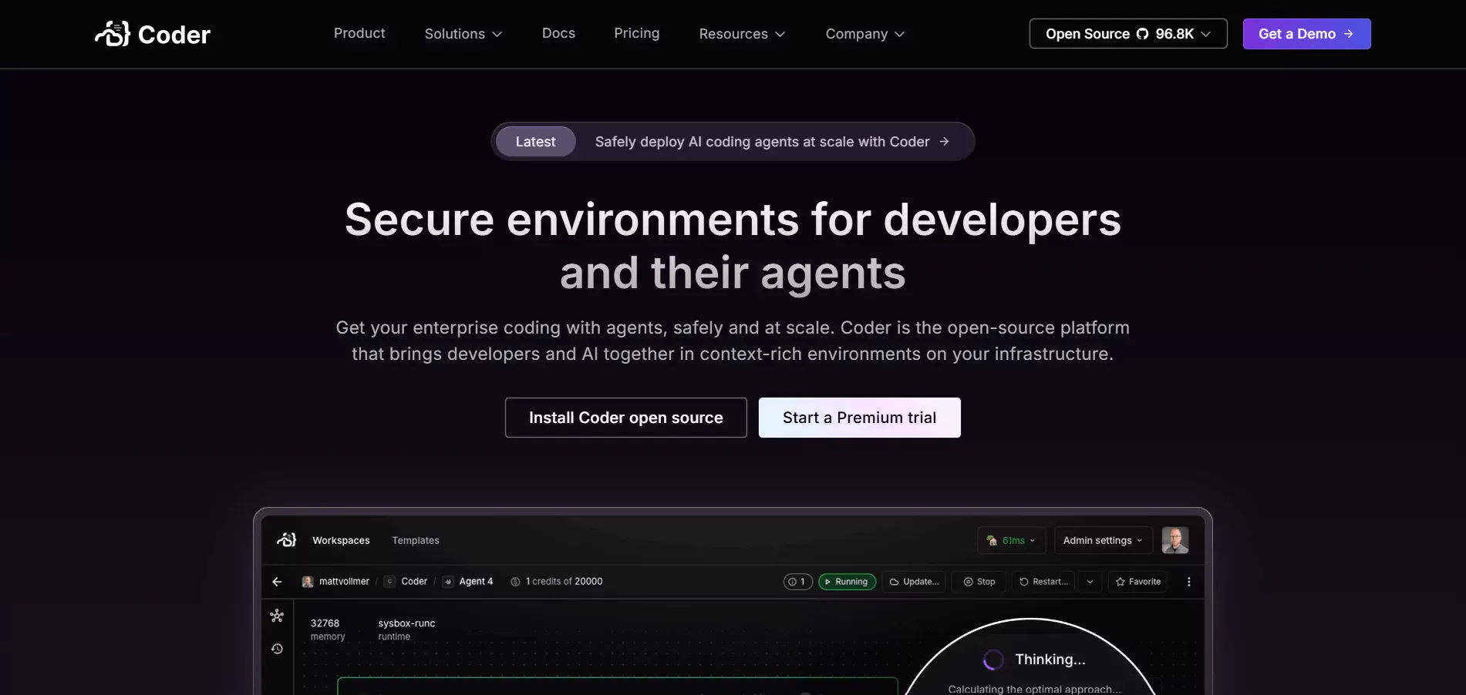This screenshot has width=1466, height=695.
Task: Click the arrow icon in the announcement banner
Action: pyautogui.click(x=944, y=142)
